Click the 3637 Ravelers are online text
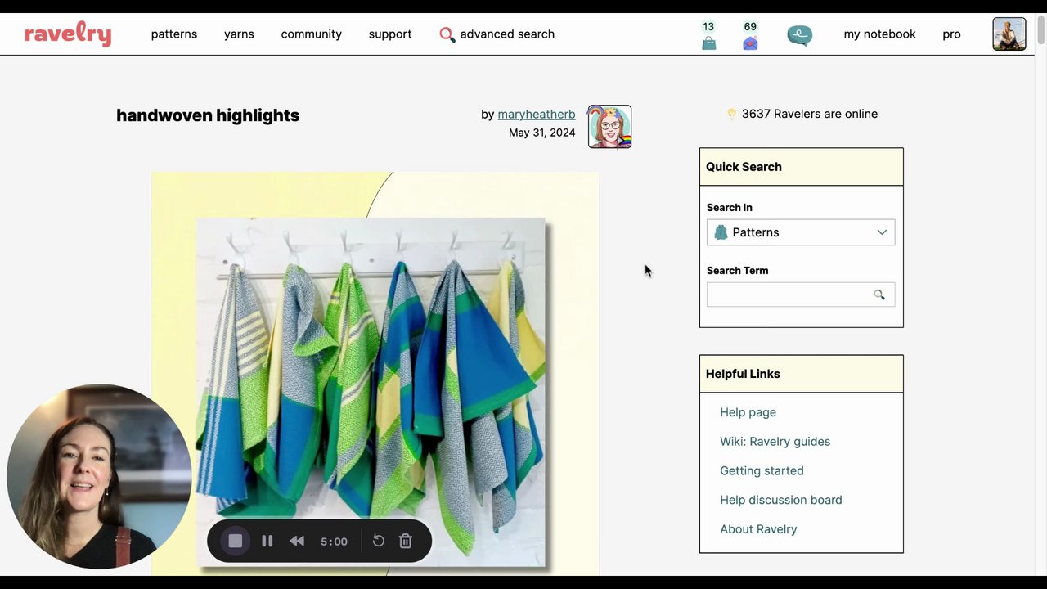Image resolution: width=1047 pixels, height=589 pixels. (x=810, y=114)
